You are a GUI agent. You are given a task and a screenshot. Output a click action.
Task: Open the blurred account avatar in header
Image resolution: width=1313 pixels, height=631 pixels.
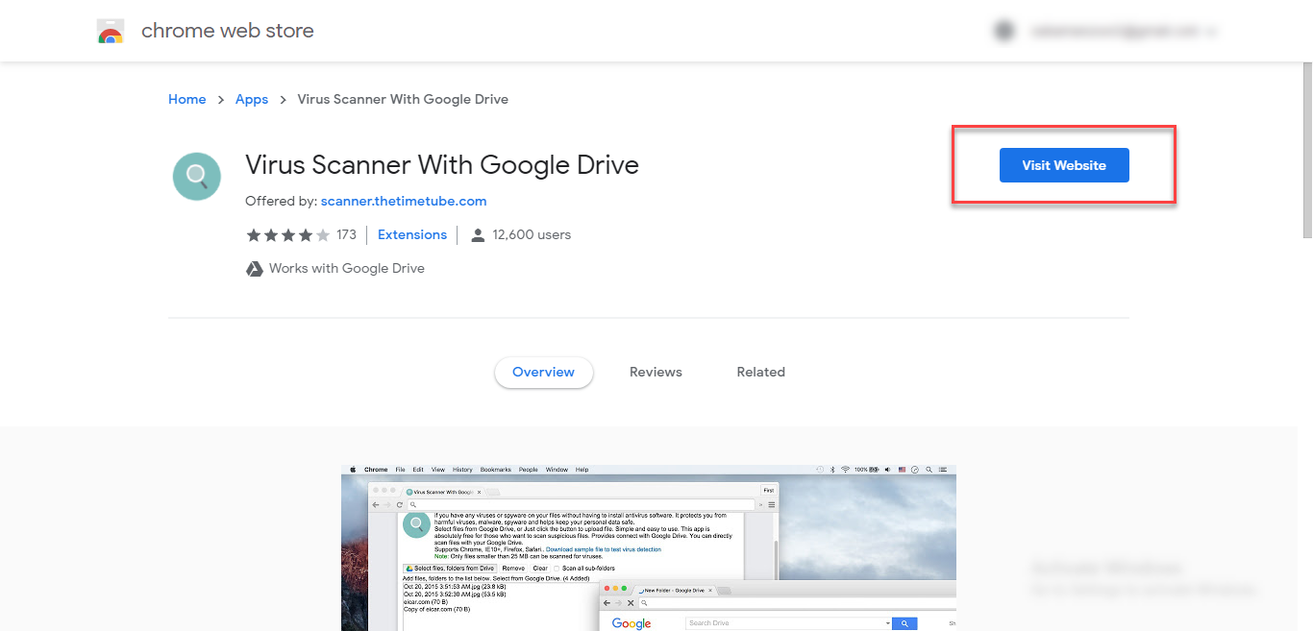point(1003,32)
